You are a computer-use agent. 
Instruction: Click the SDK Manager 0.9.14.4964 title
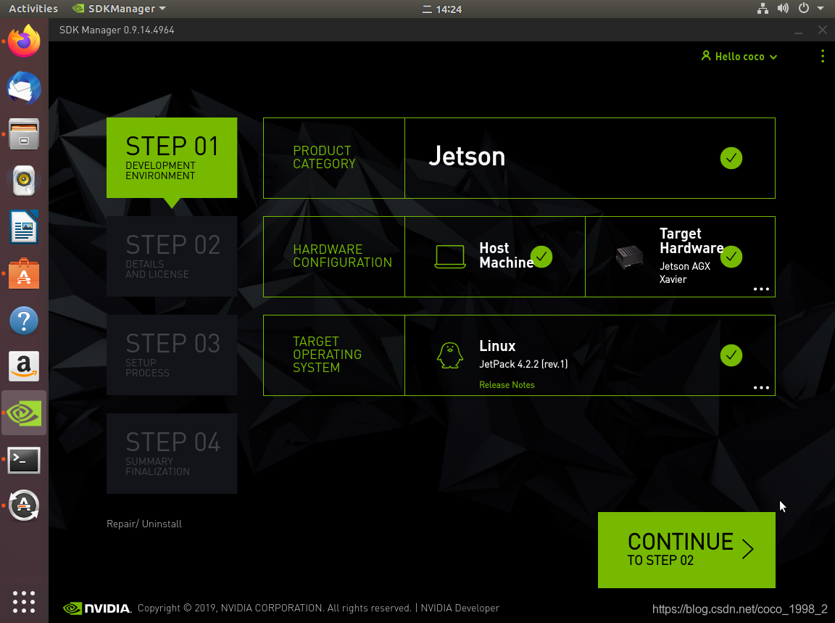tap(117, 30)
